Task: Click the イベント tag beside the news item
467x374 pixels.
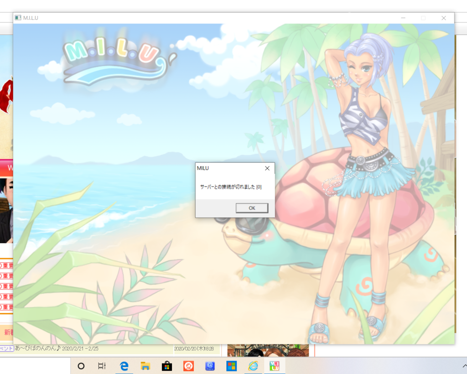Action: point(6,348)
